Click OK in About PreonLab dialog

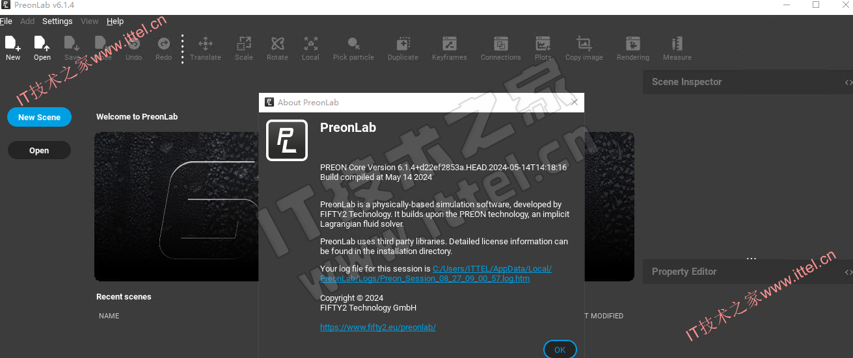click(x=560, y=350)
